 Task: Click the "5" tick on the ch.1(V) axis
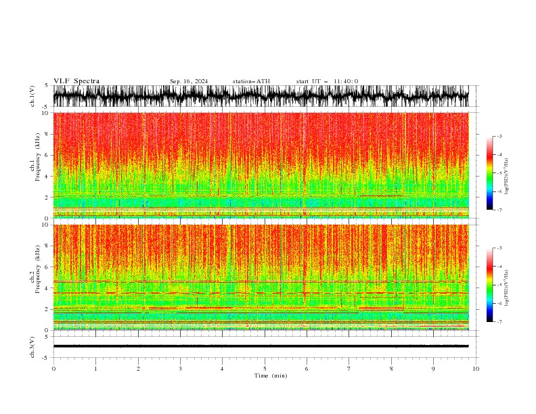47,86
